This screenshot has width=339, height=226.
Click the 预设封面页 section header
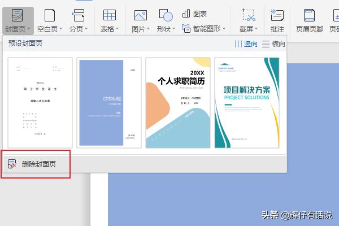coord(25,44)
